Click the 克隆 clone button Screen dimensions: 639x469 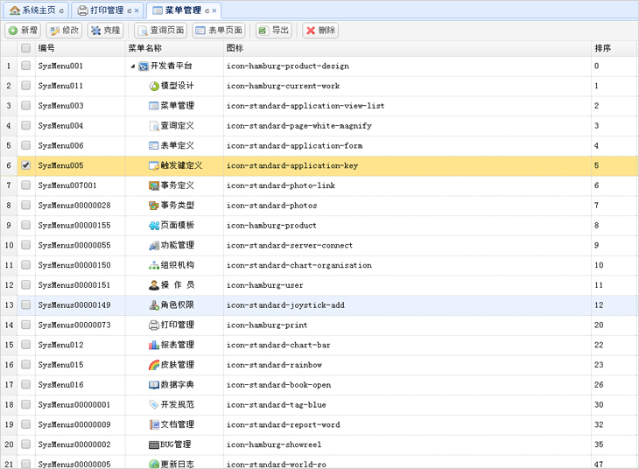point(106,31)
